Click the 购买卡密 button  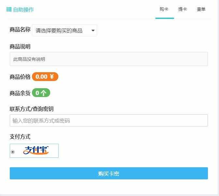click(109, 173)
